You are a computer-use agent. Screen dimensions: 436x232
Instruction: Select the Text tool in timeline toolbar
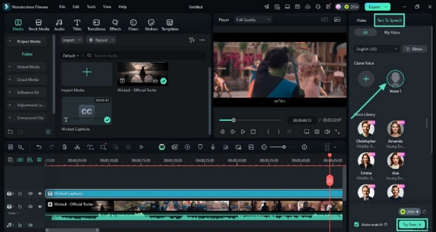pos(90,147)
